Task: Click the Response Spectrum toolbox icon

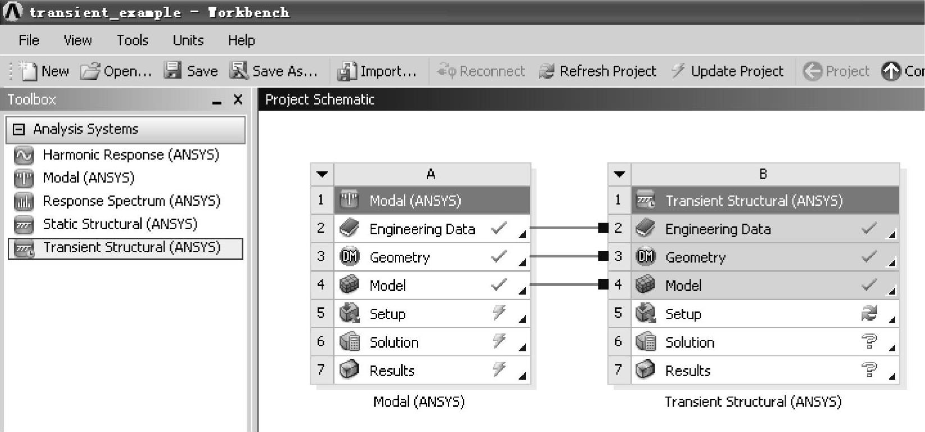Action: point(24,201)
